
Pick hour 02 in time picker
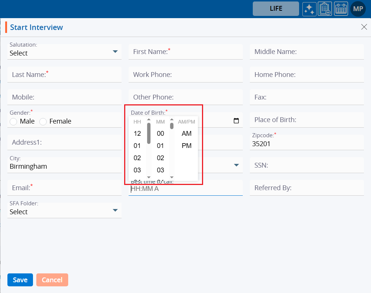click(x=137, y=158)
